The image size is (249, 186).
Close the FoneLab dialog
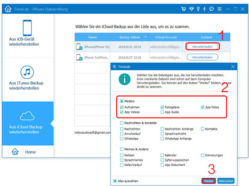click(233, 67)
